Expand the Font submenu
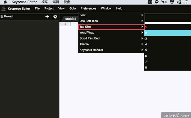Viewport: 191px width, 118px height. pyautogui.click(x=111, y=15)
